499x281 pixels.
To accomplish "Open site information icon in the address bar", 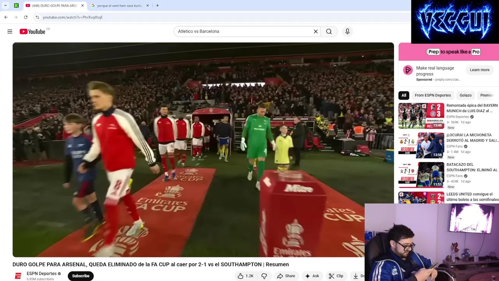I will (37, 17).
